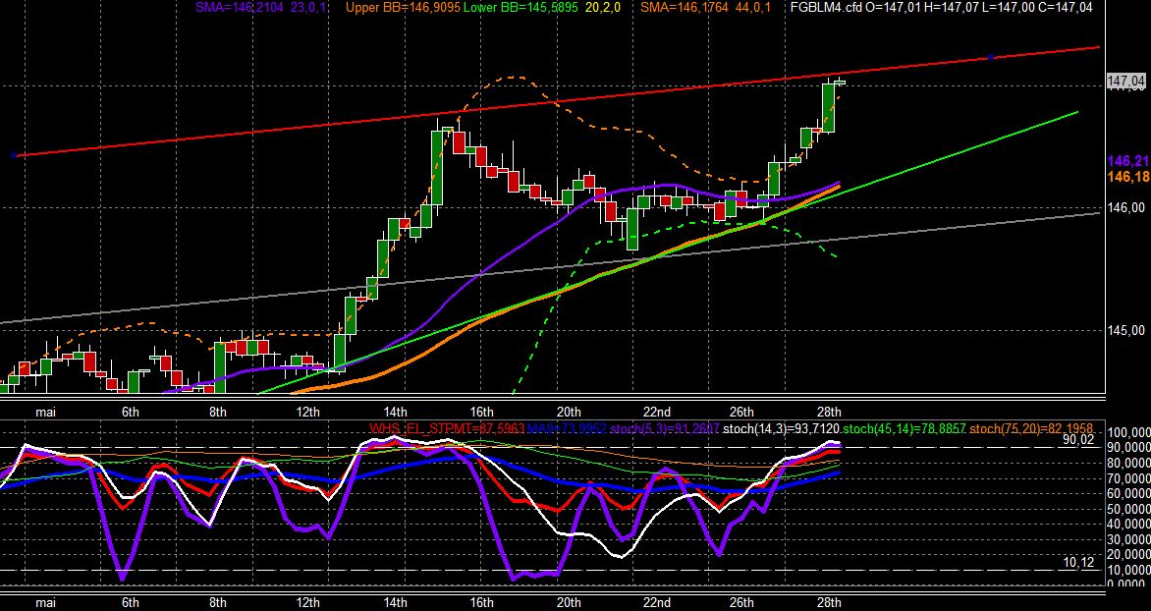Image resolution: width=1151 pixels, height=611 pixels.
Task: Click the Lower BB=145,5895 label
Action: [521, 7]
